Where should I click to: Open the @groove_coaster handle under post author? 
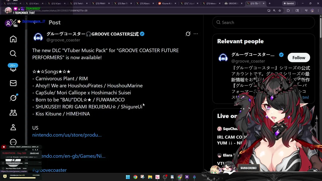coord(63,40)
